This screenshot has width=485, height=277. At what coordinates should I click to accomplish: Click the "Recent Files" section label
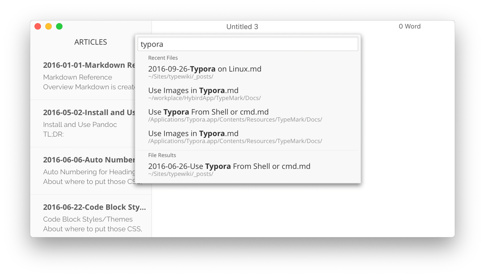pyautogui.click(x=163, y=58)
